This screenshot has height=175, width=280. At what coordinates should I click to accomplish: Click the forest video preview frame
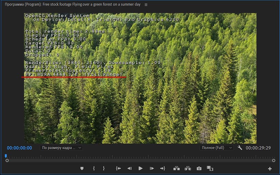click(x=140, y=78)
